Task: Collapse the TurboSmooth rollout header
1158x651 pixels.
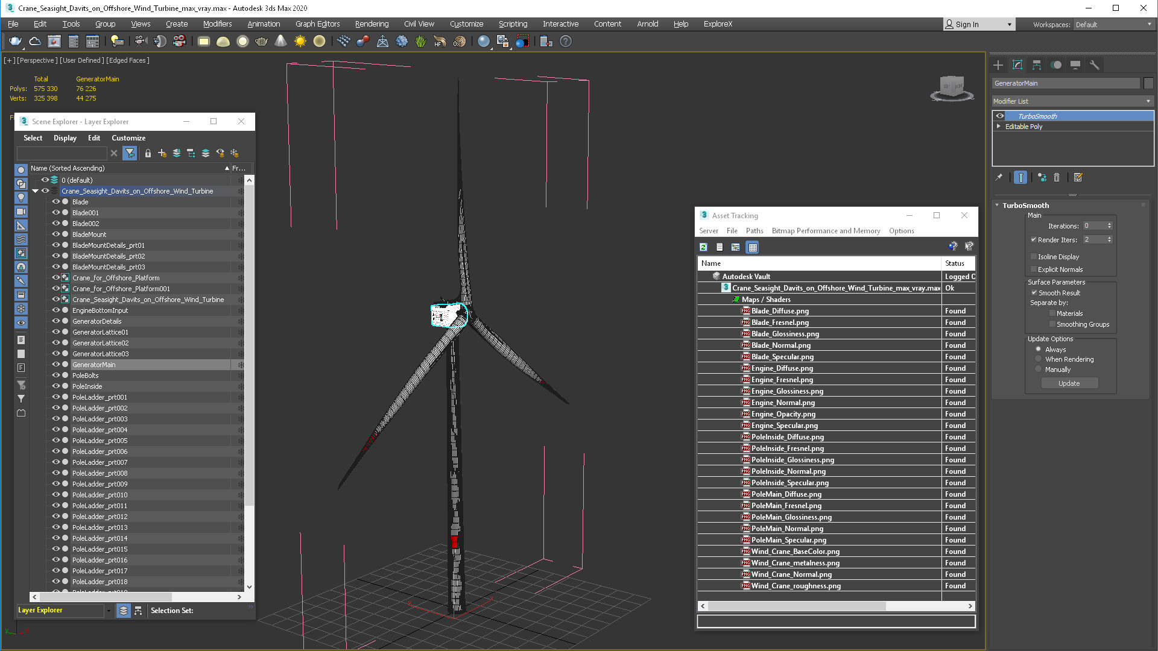Action: [x=1025, y=206]
